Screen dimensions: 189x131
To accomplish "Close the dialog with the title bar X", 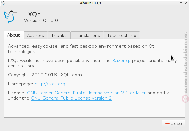I will pyautogui.click(x=186, y=3).
